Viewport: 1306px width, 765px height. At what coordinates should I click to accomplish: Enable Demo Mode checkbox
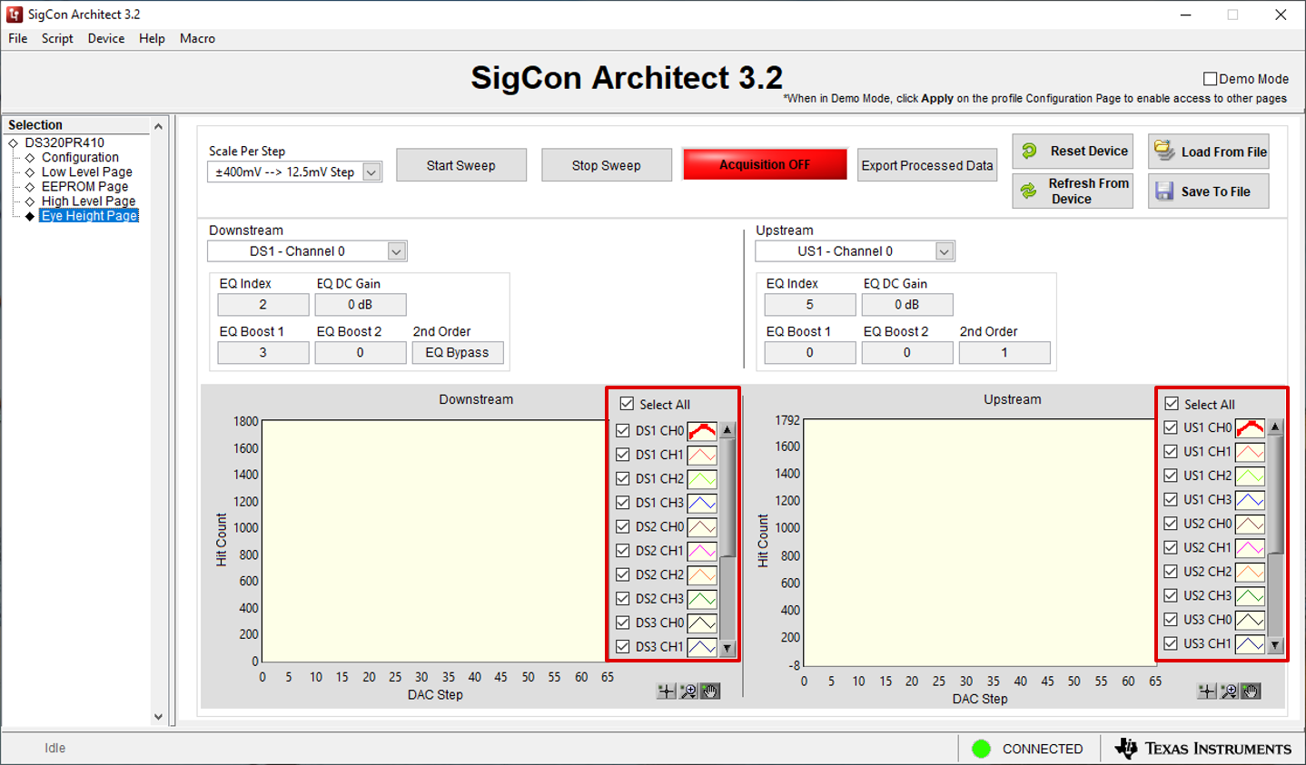(1210, 79)
